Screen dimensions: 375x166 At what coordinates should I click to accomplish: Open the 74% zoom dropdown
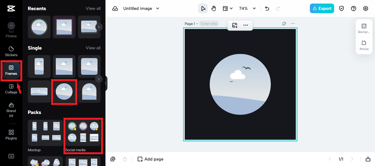(x=247, y=8)
